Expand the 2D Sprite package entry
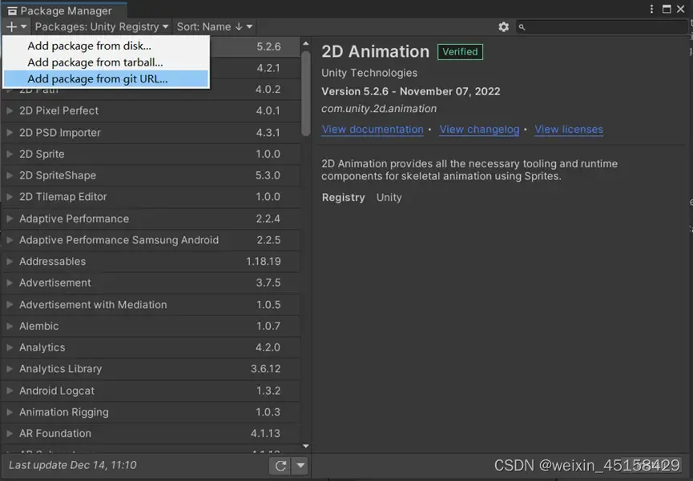The image size is (693, 481). point(10,154)
